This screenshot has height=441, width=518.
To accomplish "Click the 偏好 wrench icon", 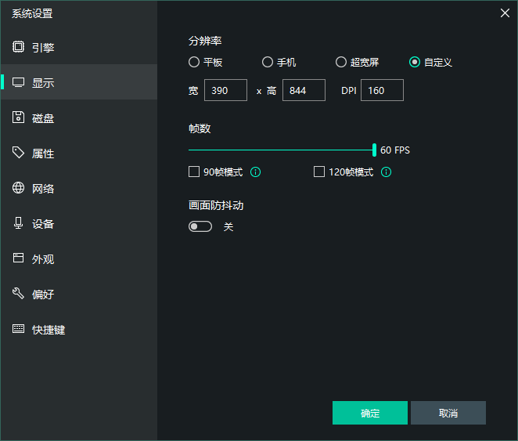I will point(18,293).
